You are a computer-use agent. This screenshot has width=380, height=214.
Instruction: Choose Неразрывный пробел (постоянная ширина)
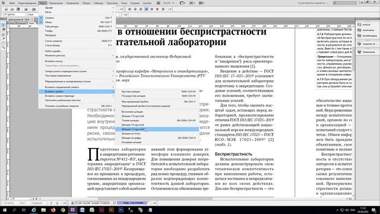pyautogui.click(x=157, y=106)
